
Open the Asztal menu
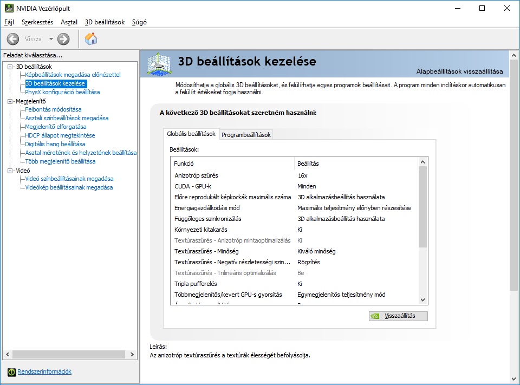(69, 22)
